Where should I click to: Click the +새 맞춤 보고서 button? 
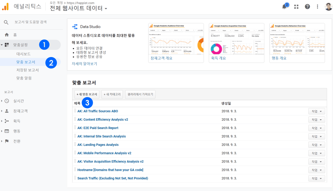click(x=86, y=94)
